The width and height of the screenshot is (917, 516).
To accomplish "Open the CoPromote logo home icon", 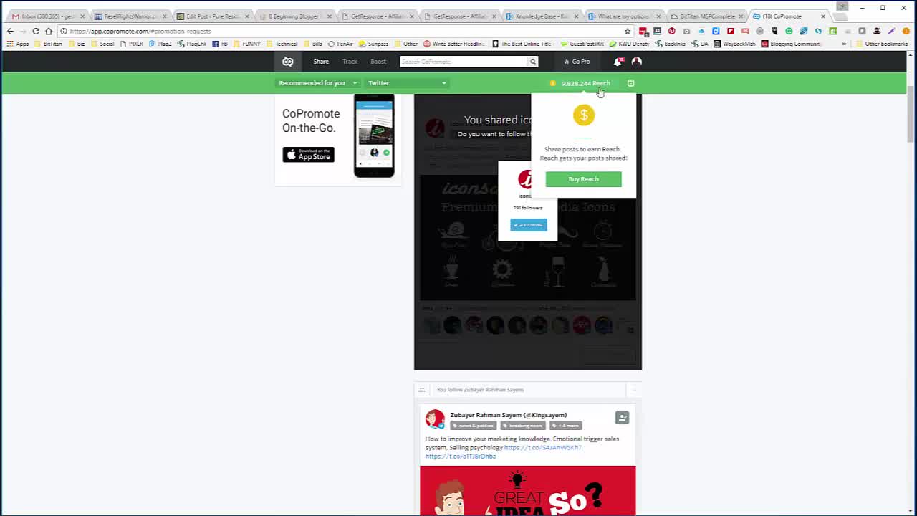I will click(x=287, y=62).
